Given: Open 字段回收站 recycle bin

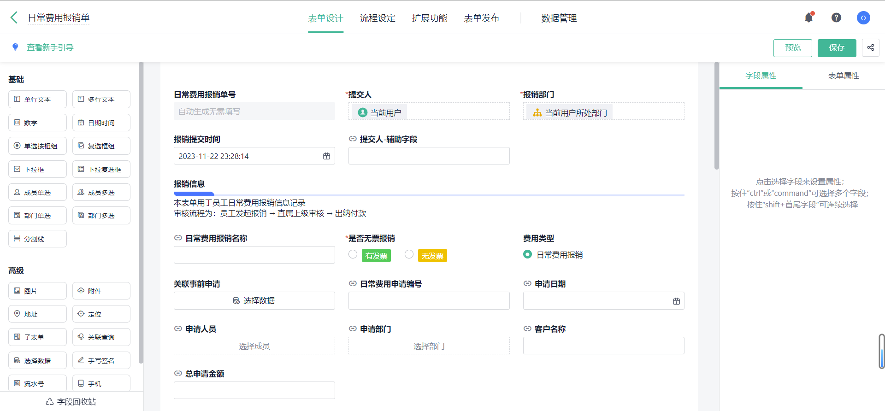Looking at the screenshot, I should pos(71,402).
